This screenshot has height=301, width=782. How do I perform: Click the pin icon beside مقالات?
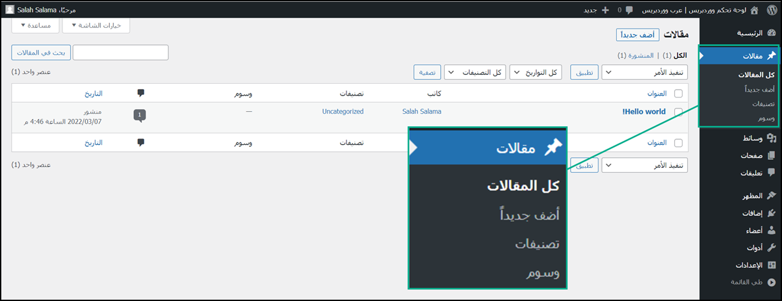[x=771, y=56]
